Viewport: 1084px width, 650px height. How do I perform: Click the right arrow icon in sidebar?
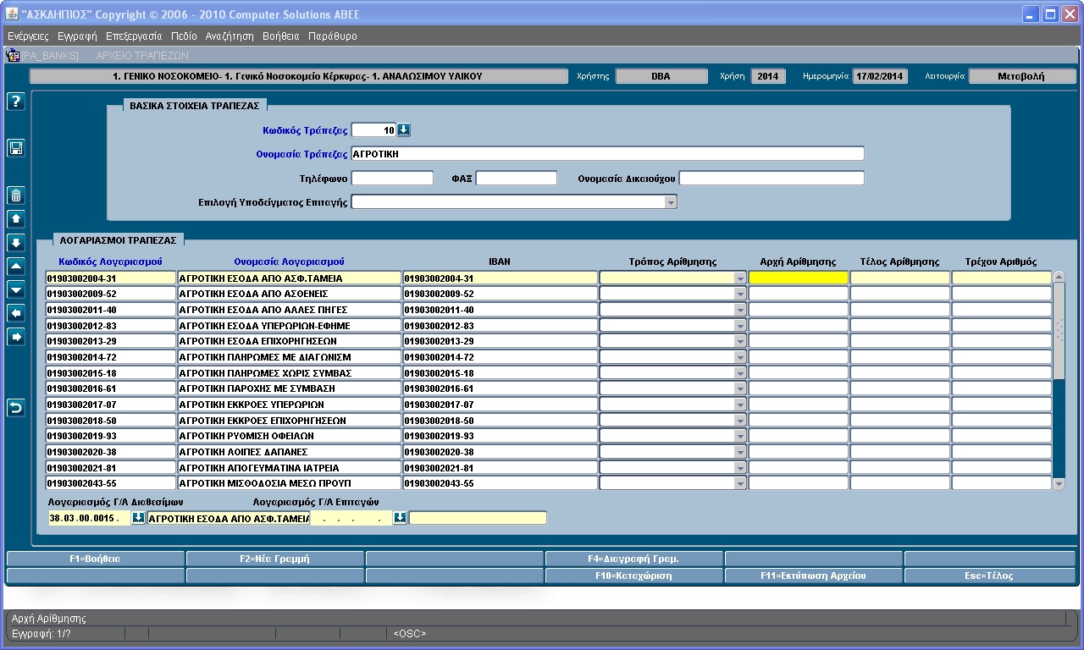click(16, 337)
